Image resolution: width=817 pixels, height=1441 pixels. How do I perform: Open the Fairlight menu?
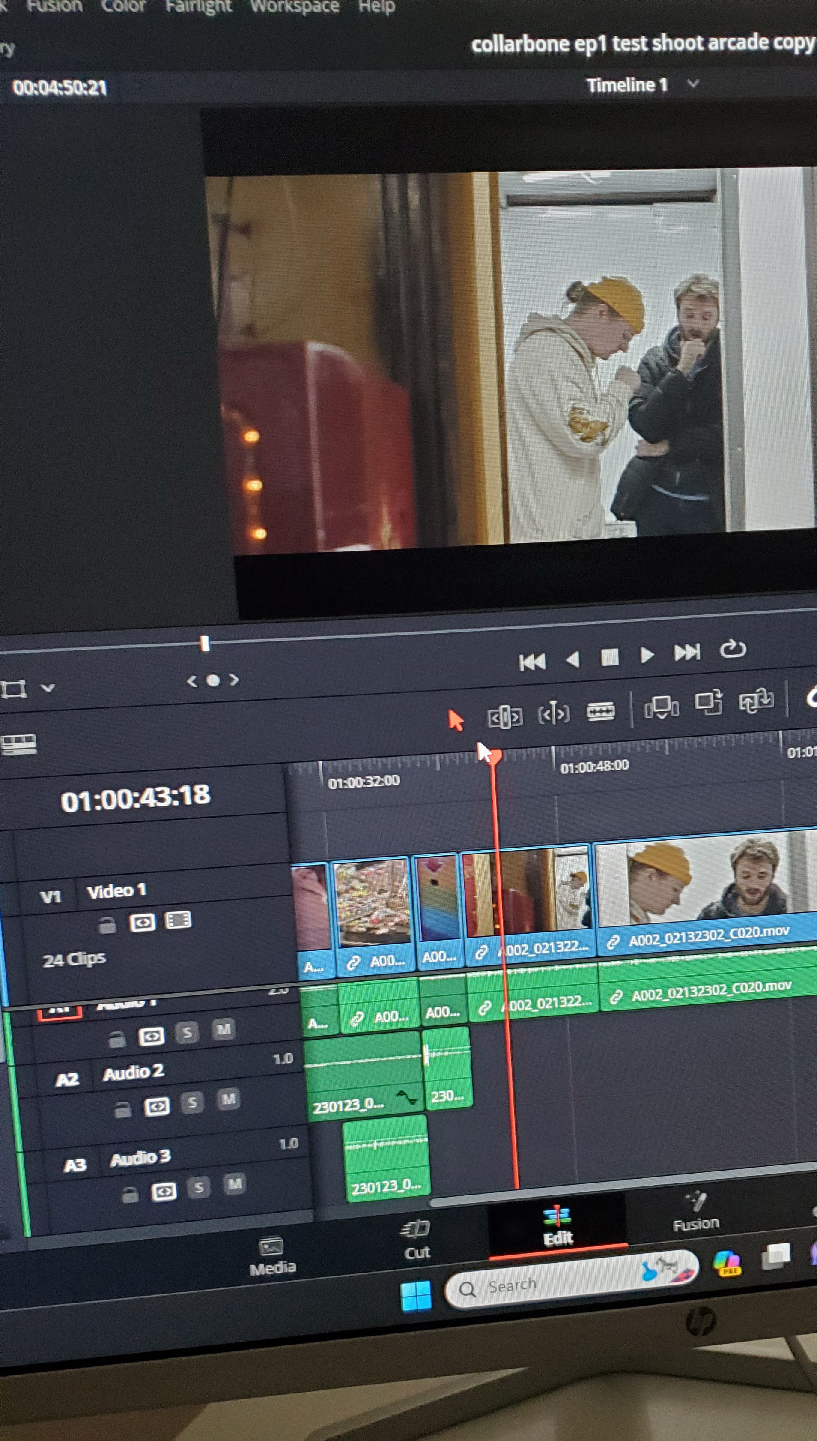coord(198,6)
